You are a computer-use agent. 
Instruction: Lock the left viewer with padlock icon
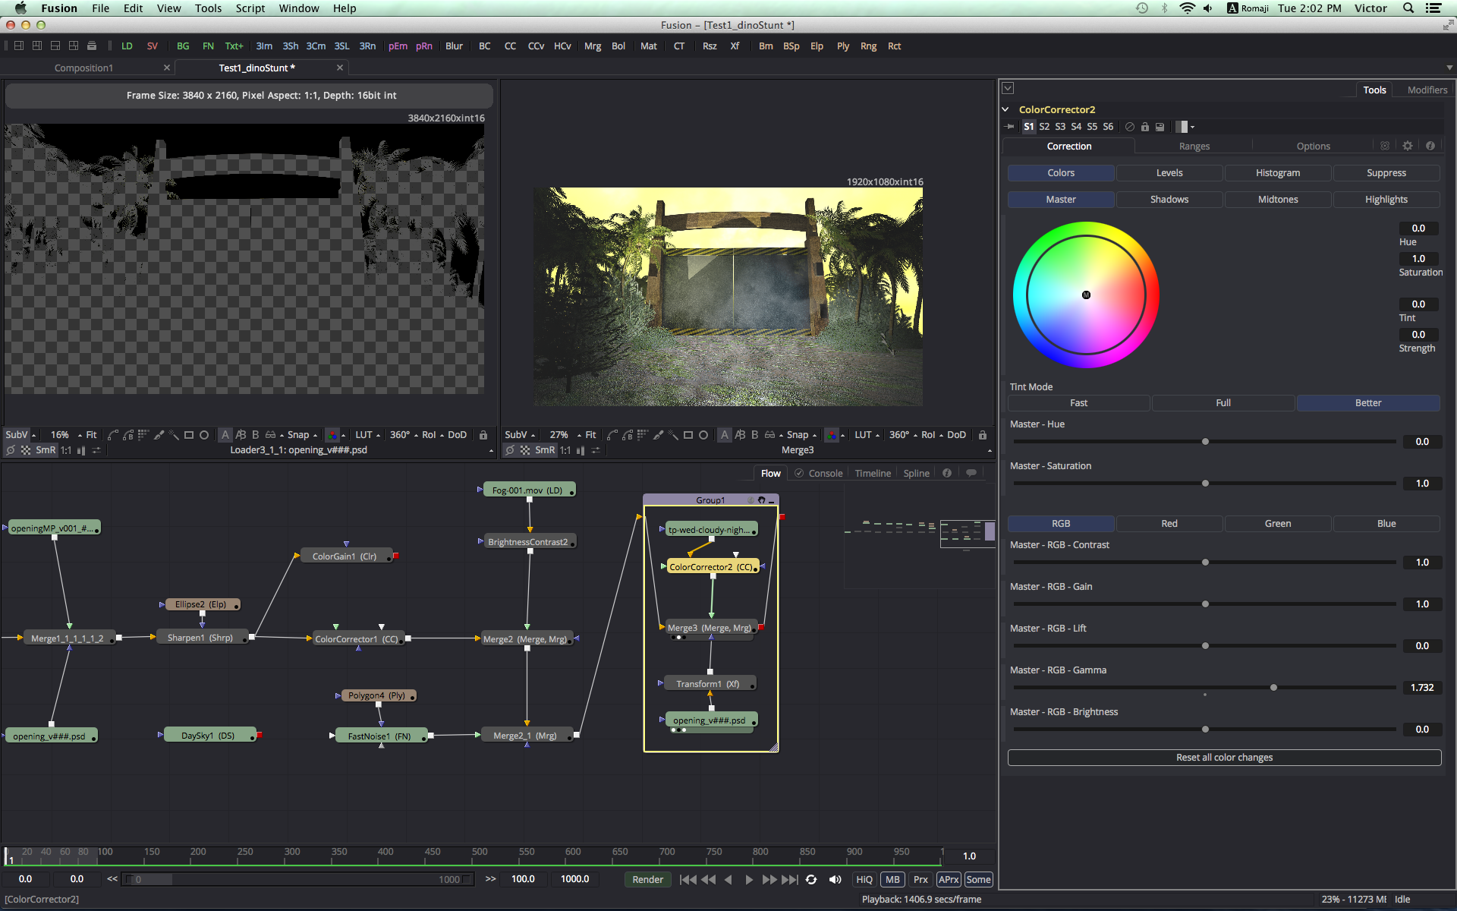point(483,435)
